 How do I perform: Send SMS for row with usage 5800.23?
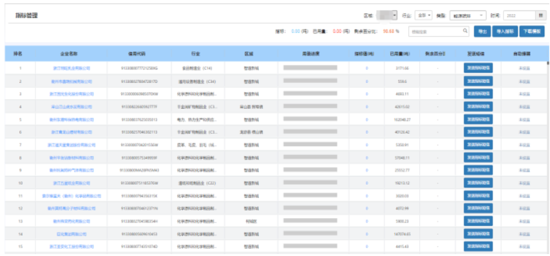pyautogui.click(x=478, y=221)
